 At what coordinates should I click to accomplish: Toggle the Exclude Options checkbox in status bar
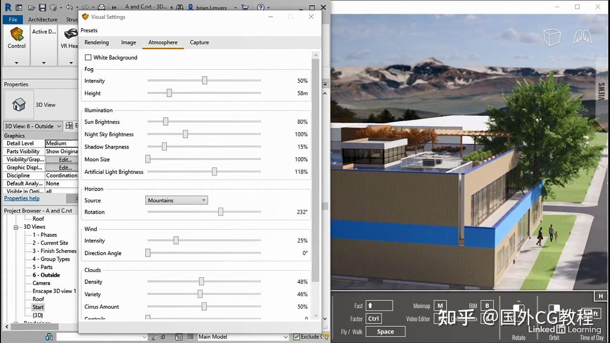(x=296, y=337)
